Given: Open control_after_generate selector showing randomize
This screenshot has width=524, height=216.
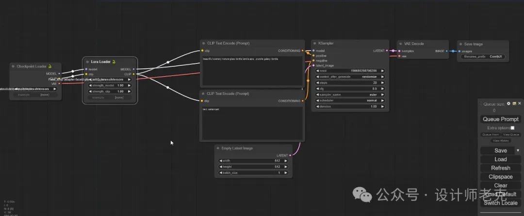Looking at the screenshot, I should tap(350, 77).
